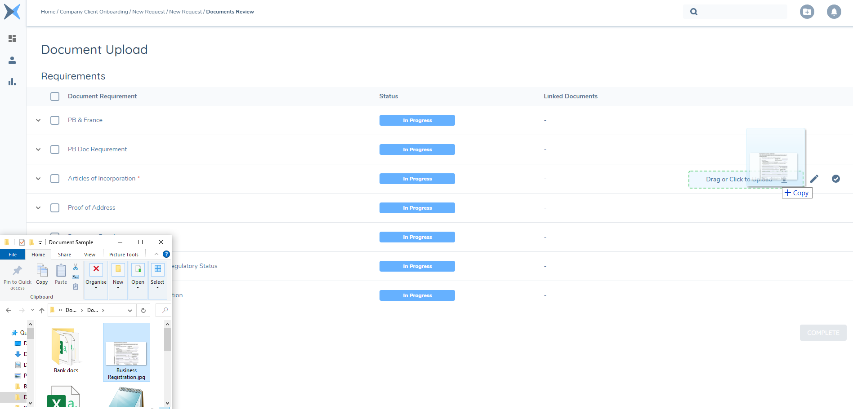Select the Business Registration.jpg thumbnail
The height and width of the screenshot is (409, 853).
click(x=126, y=352)
